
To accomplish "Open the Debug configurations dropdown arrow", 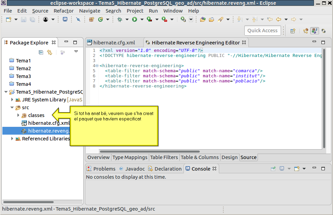I will coord(127,20).
